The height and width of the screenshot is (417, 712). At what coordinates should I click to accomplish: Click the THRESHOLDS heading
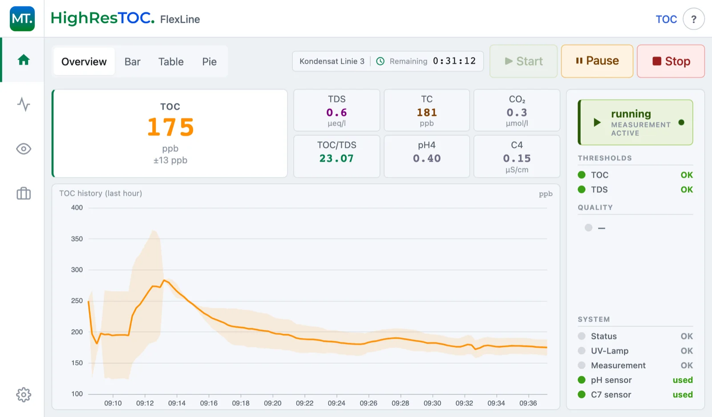click(x=605, y=158)
